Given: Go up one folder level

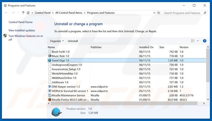Looking at the screenshot, I should 23,13.
